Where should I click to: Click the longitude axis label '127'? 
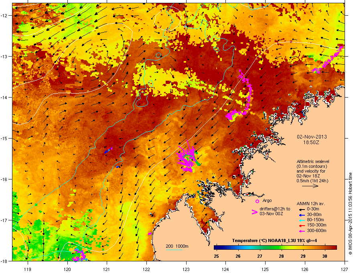pyautogui.click(x=345, y=269)
